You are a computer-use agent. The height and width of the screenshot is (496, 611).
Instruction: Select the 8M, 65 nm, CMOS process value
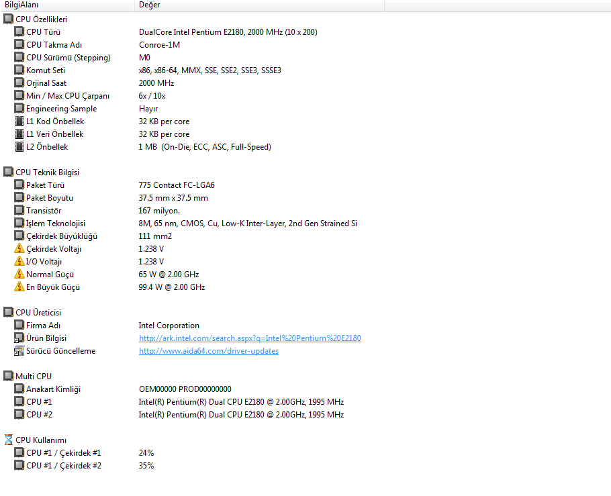tap(248, 224)
